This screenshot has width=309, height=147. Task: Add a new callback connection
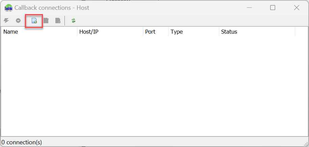point(34,21)
